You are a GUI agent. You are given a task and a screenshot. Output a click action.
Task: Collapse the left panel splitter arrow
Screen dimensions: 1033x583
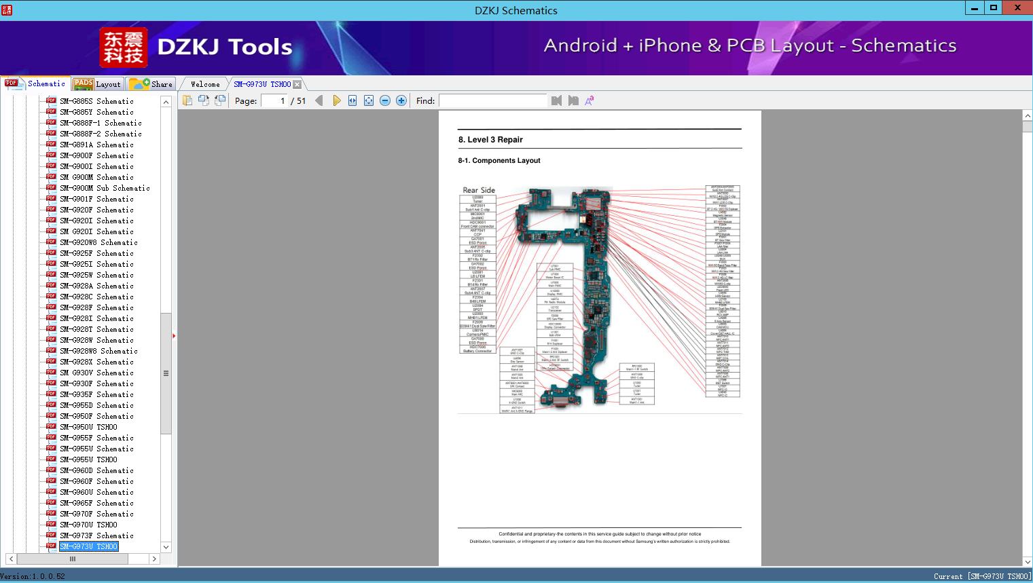(174, 336)
